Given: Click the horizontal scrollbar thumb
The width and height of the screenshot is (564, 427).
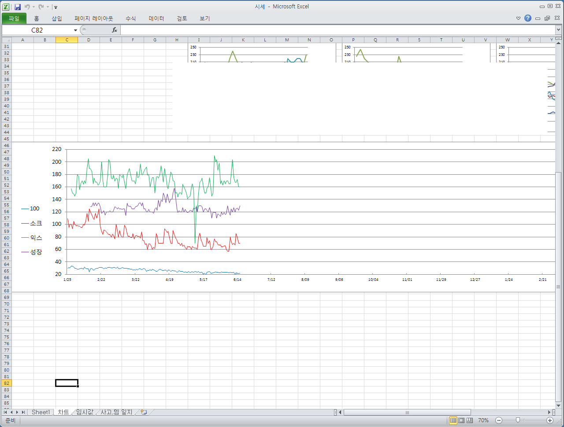Looking at the screenshot, I should [x=407, y=412].
